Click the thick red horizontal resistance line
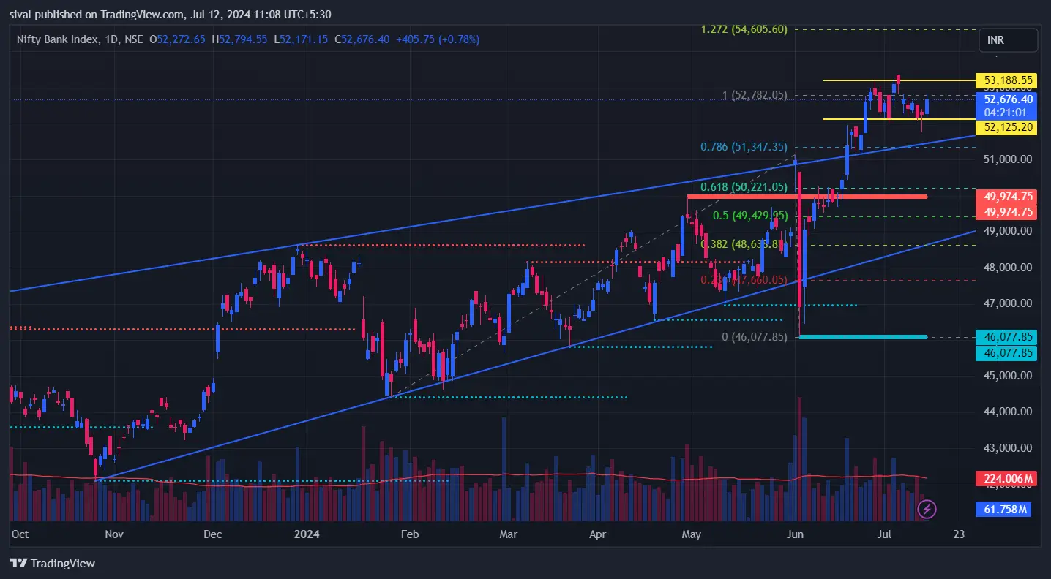Screen dimensions: 1051x579 point(807,196)
